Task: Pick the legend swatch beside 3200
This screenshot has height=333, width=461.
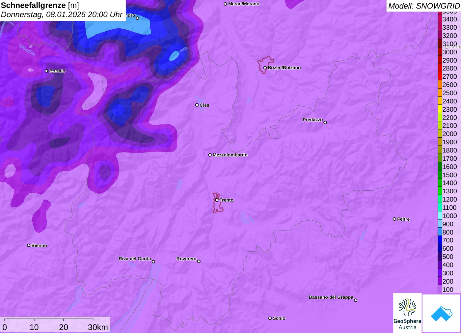Action: [x=440, y=36]
